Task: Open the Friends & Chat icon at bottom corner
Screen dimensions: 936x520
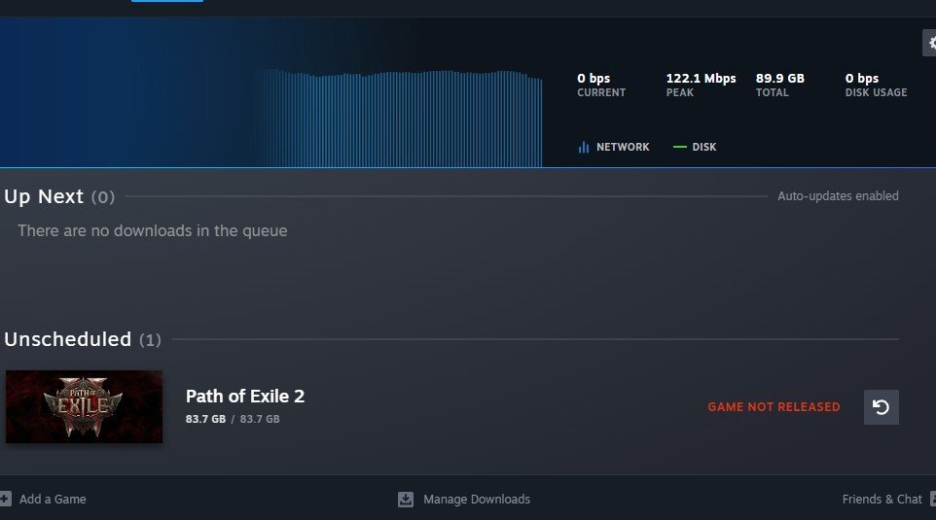Action: (932, 500)
